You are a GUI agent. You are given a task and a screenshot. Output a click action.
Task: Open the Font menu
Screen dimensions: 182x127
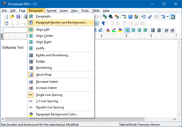pyautogui.click(x=22, y=11)
